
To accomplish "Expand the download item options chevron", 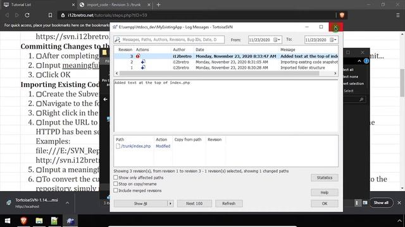I will coord(68,203).
